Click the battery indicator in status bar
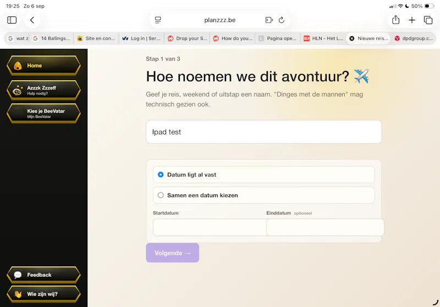This screenshot has width=440, height=307. (x=429, y=6)
